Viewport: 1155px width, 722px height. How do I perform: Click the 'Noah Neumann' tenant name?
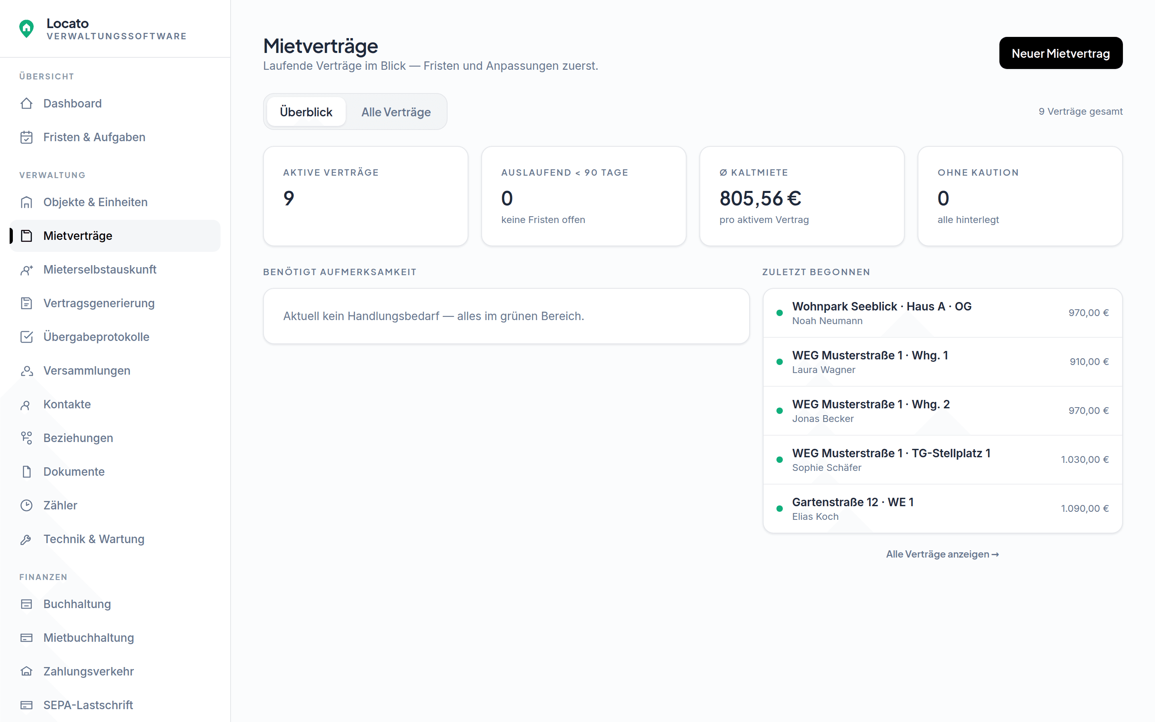[x=827, y=321]
